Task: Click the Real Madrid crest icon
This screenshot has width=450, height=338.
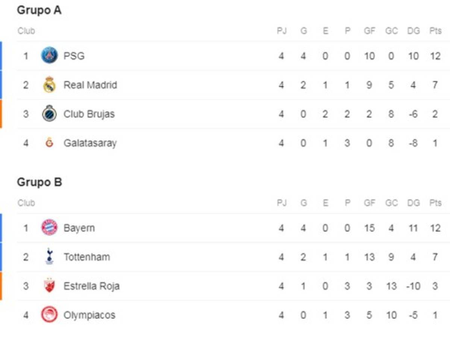Action: click(49, 85)
